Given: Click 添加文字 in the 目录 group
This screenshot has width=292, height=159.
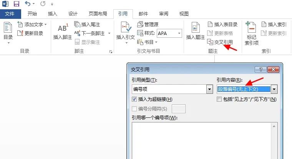Looking at the screenshot, I should [x=32, y=25].
